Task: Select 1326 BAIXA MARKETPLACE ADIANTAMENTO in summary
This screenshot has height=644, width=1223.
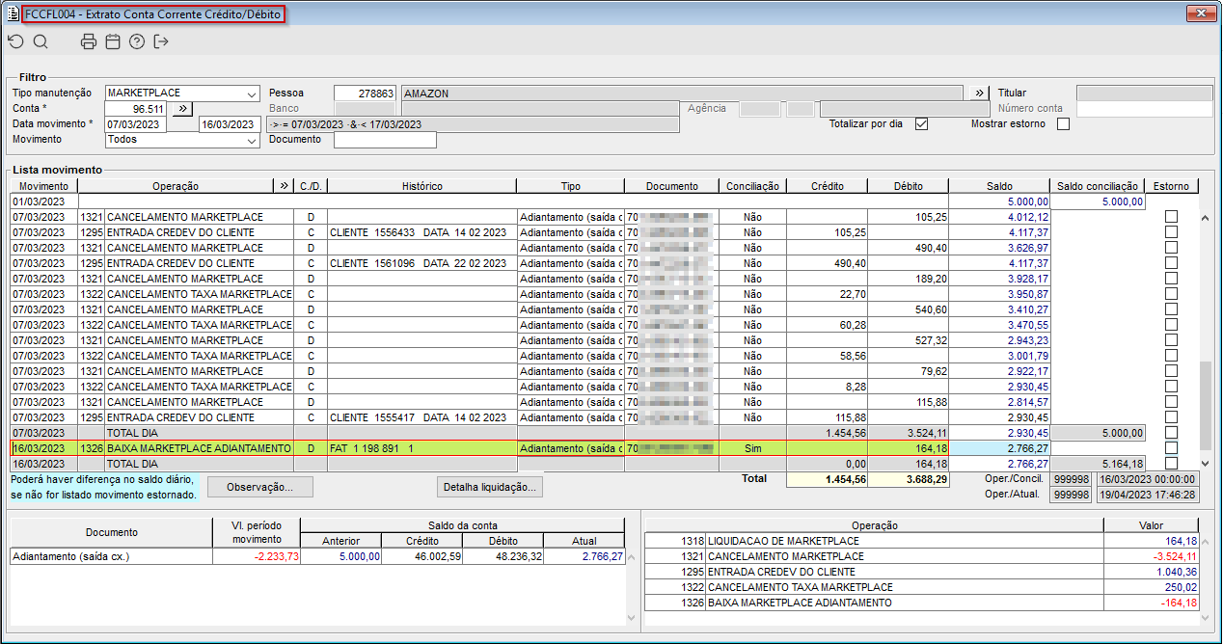Action: [921, 603]
